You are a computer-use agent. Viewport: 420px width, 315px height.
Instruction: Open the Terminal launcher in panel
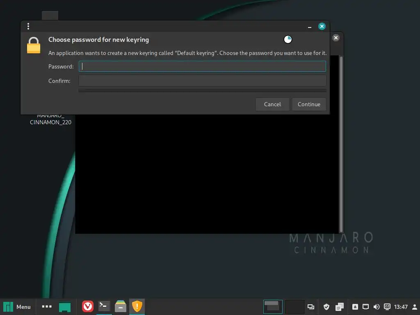click(x=104, y=306)
